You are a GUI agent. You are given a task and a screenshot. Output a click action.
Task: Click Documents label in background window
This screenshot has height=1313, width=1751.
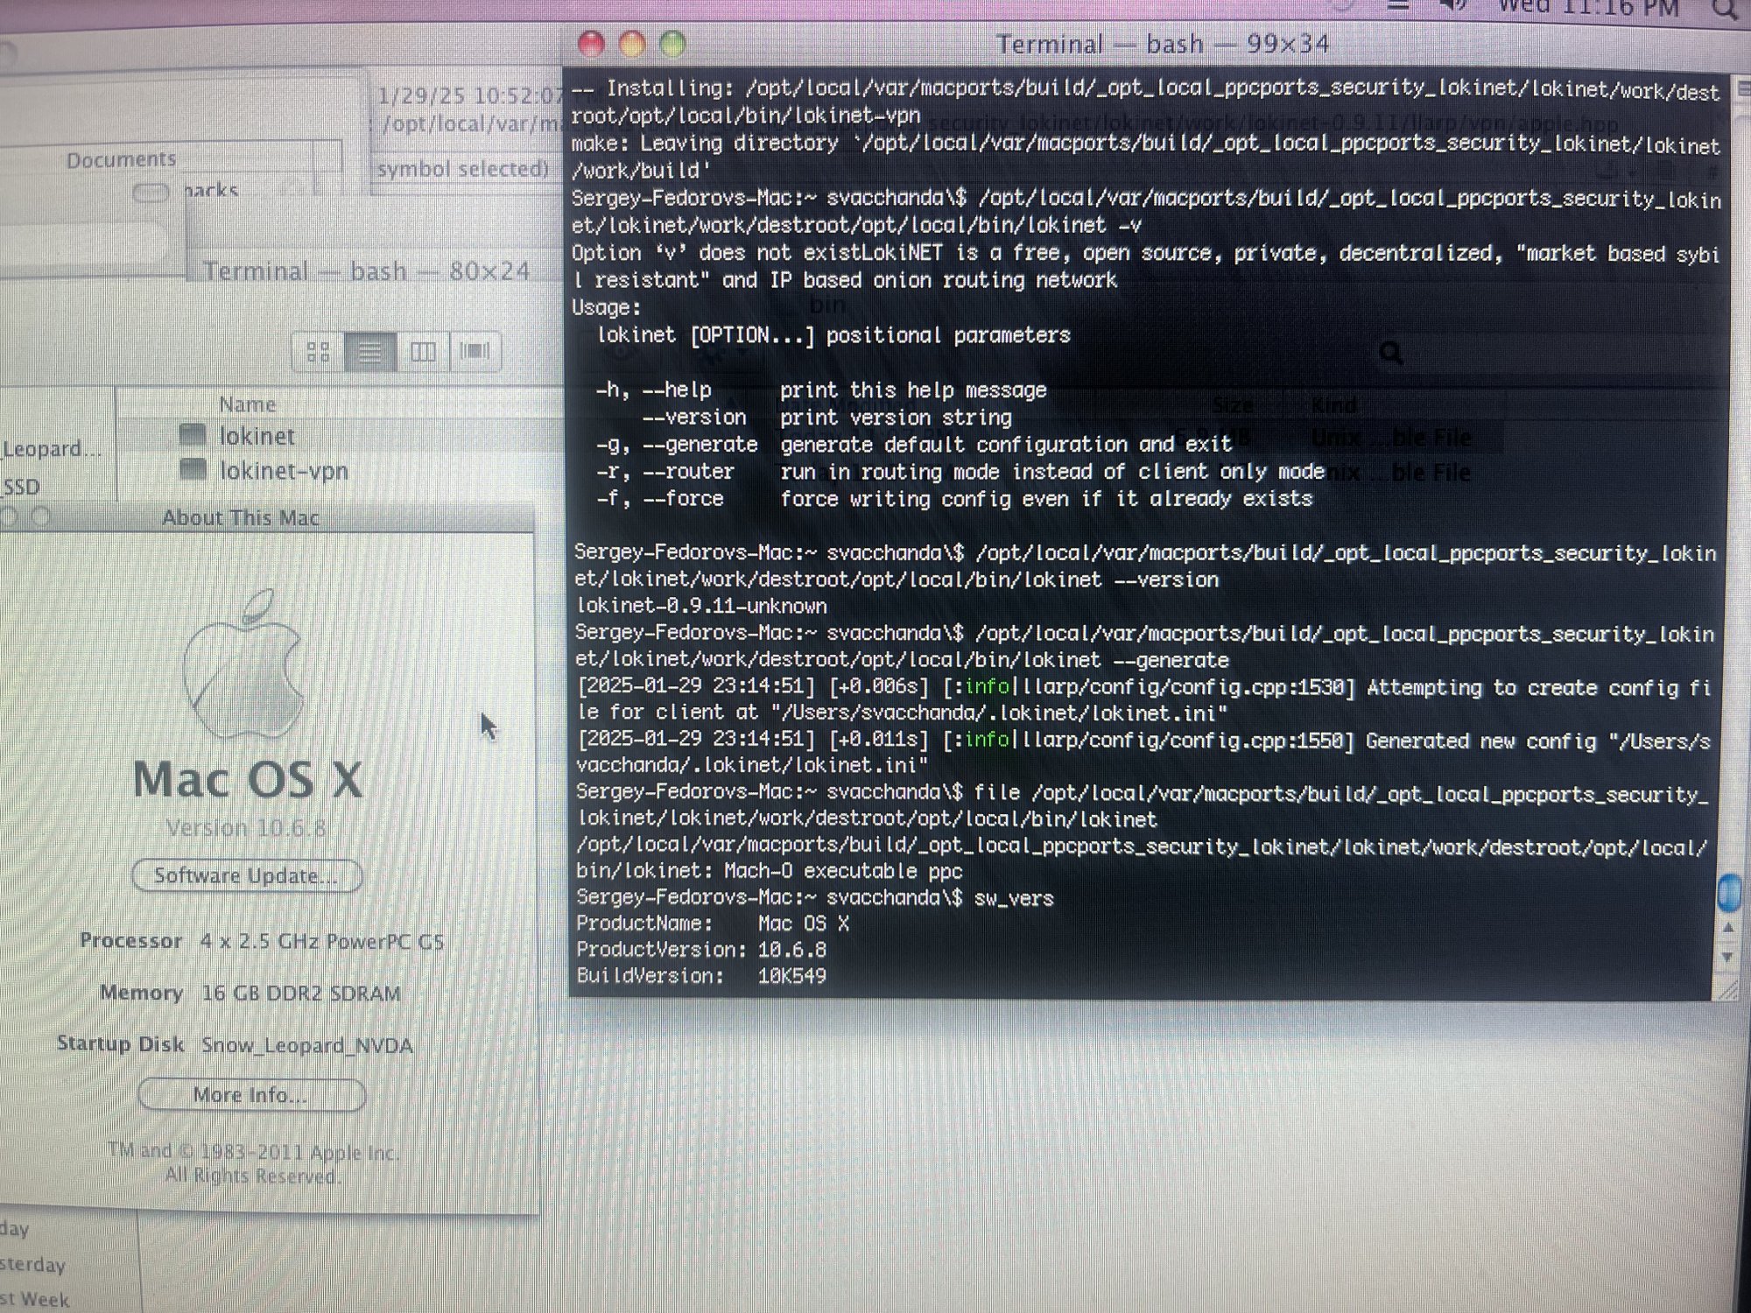[121, 159]
